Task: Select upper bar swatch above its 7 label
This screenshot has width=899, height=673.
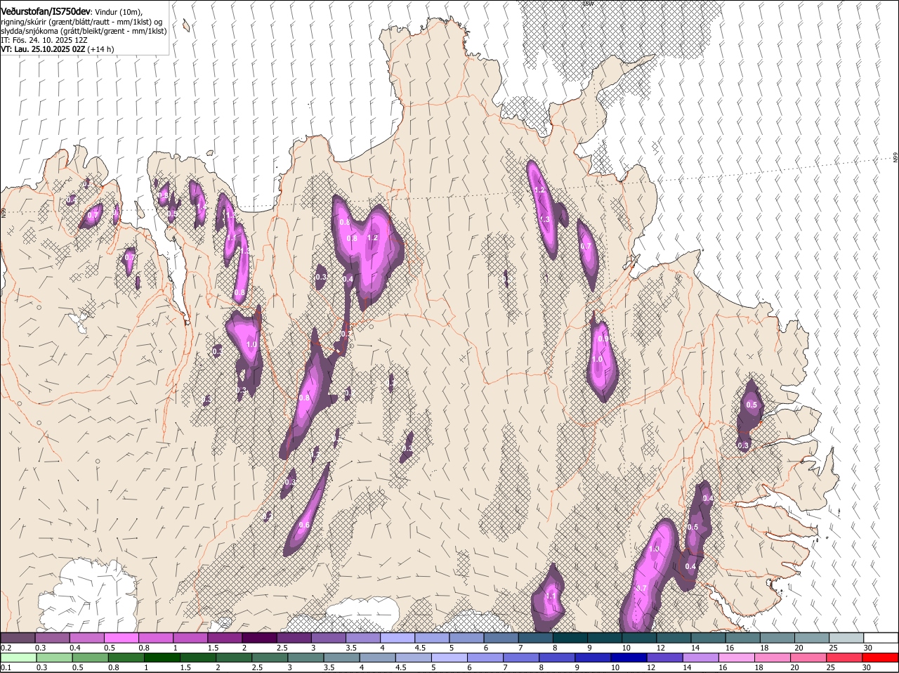Action: 535,638
